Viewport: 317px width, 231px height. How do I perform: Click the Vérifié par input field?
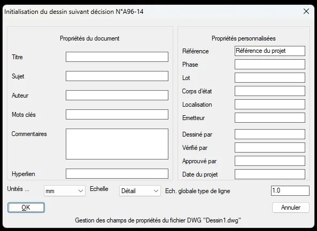tap(270, 148)
